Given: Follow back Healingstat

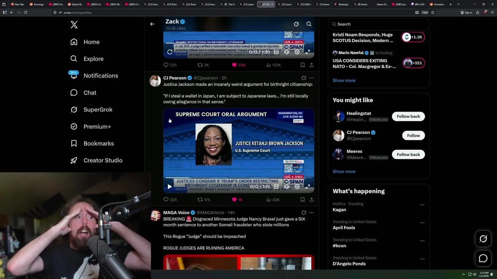Looking at the screenshot, I should point(408,116).
